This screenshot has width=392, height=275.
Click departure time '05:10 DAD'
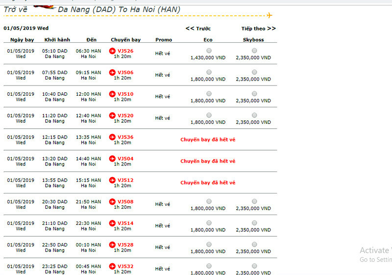pyautogui.click(x=55, y=51)
